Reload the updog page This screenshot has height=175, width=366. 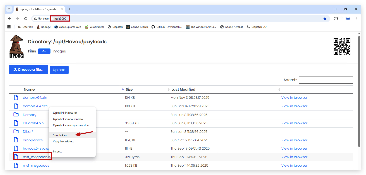click(26, 19)
